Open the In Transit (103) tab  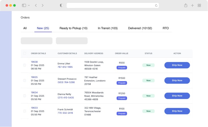pos(108,28)
